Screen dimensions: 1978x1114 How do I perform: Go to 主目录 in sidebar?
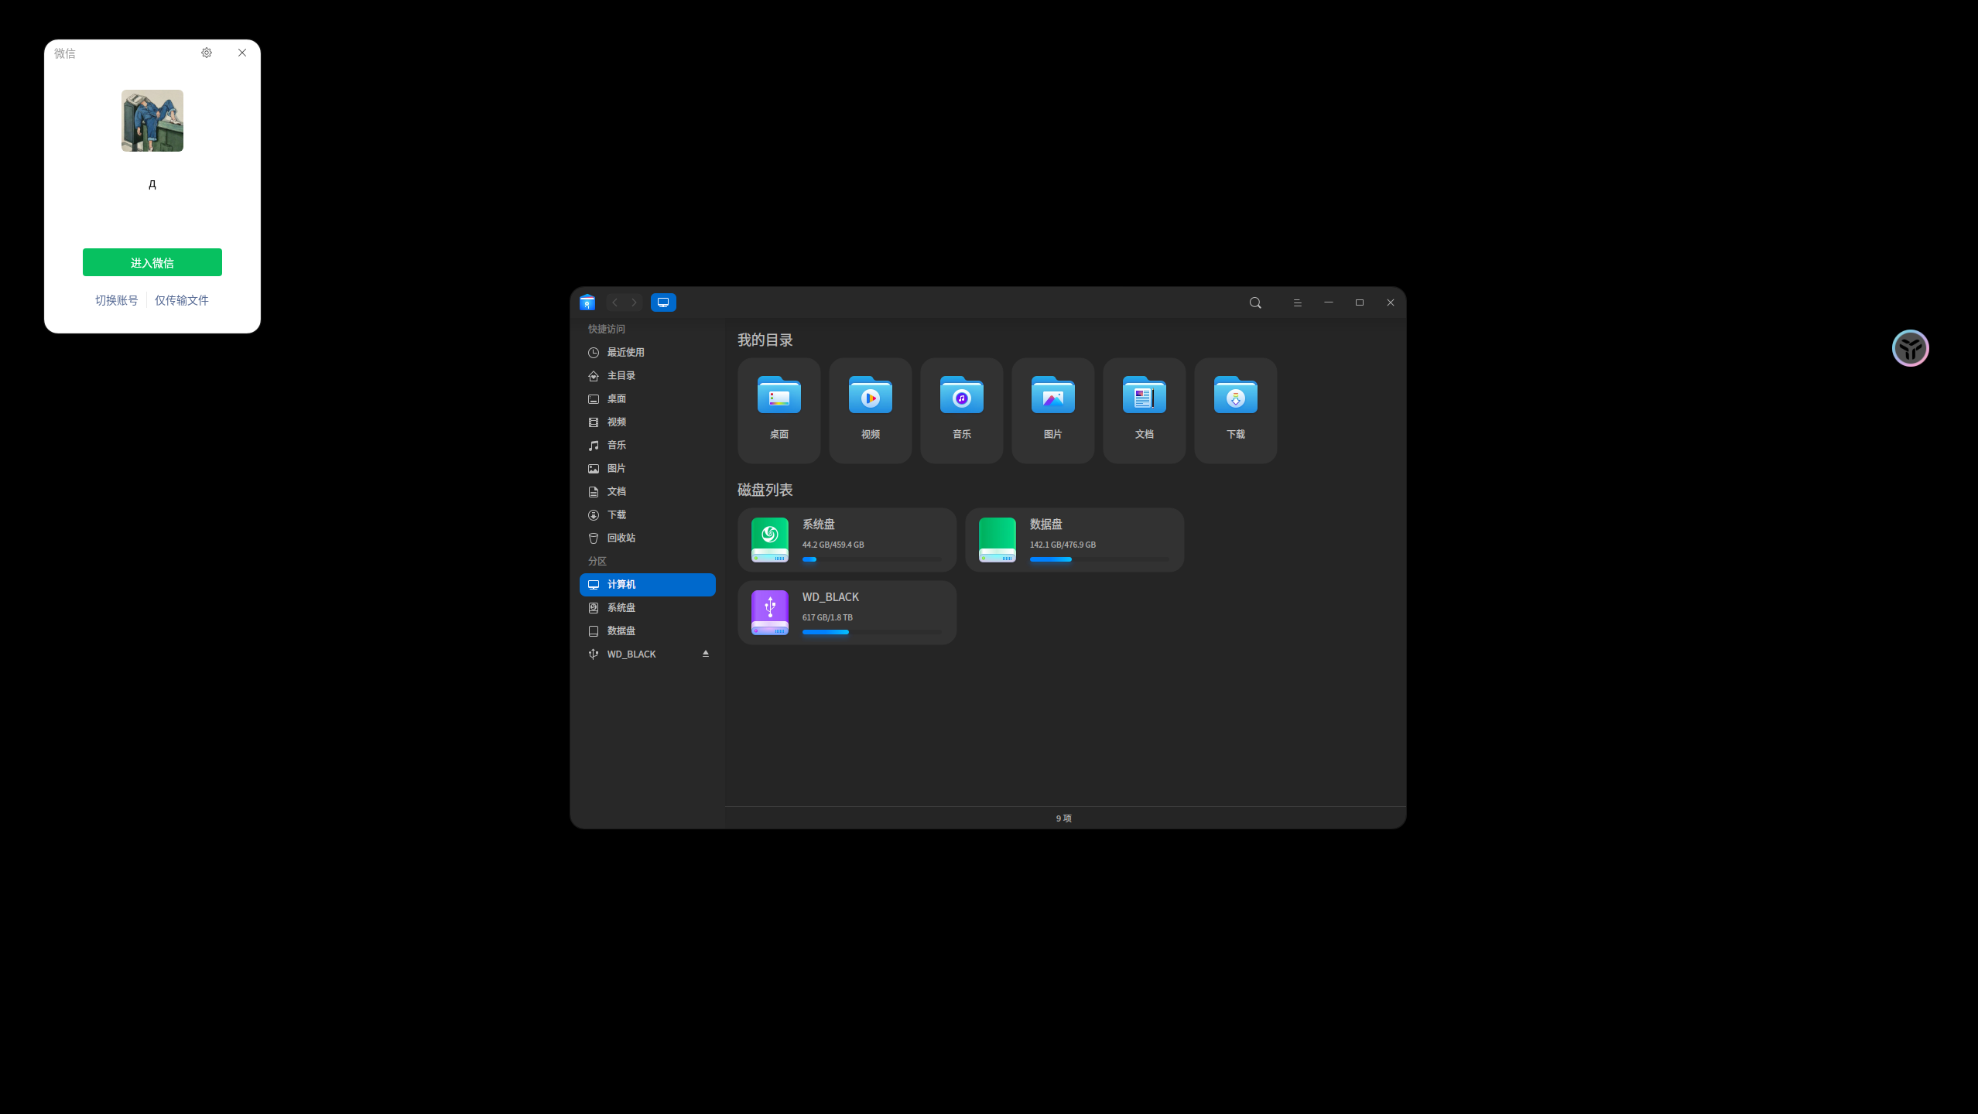pyautogui.click(x=648, y=375)
